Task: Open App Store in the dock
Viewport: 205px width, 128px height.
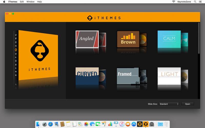Action: (134, 124)
